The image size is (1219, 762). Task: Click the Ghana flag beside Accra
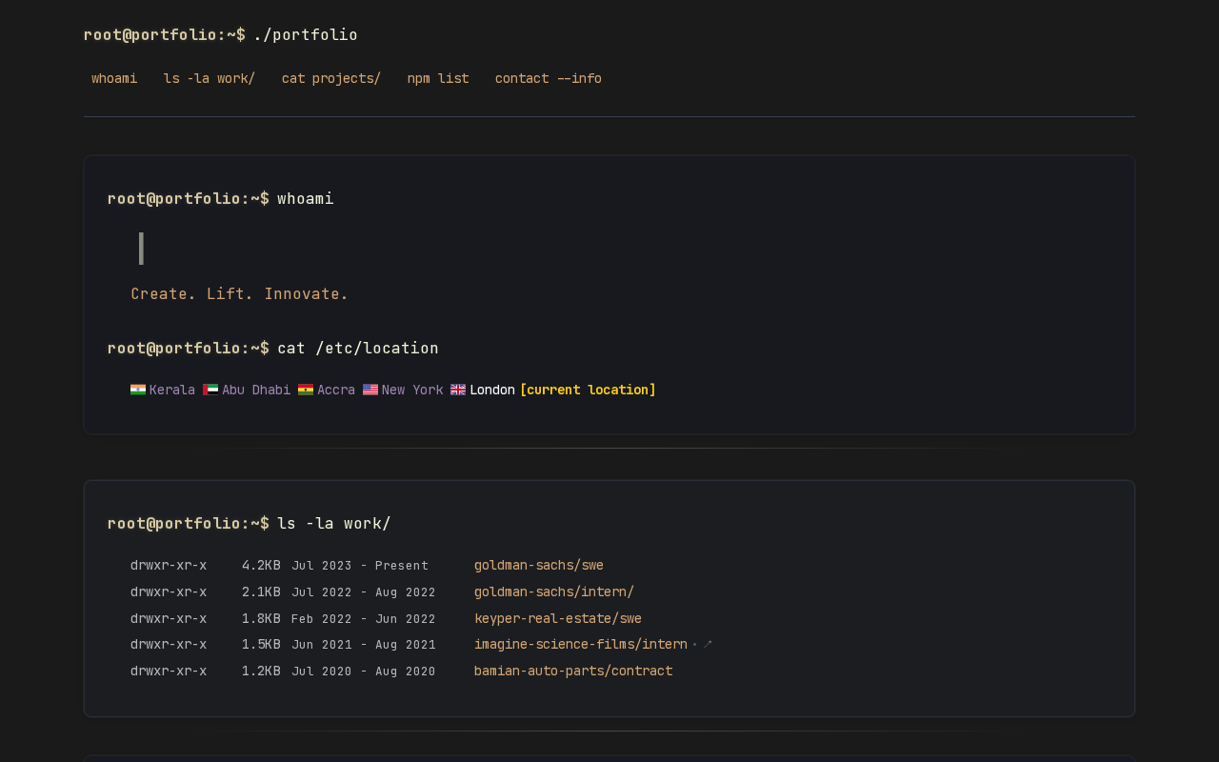click(306, 390)
